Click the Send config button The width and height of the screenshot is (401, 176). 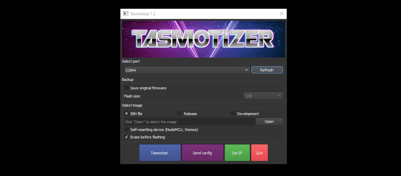(x=203, y=153)
